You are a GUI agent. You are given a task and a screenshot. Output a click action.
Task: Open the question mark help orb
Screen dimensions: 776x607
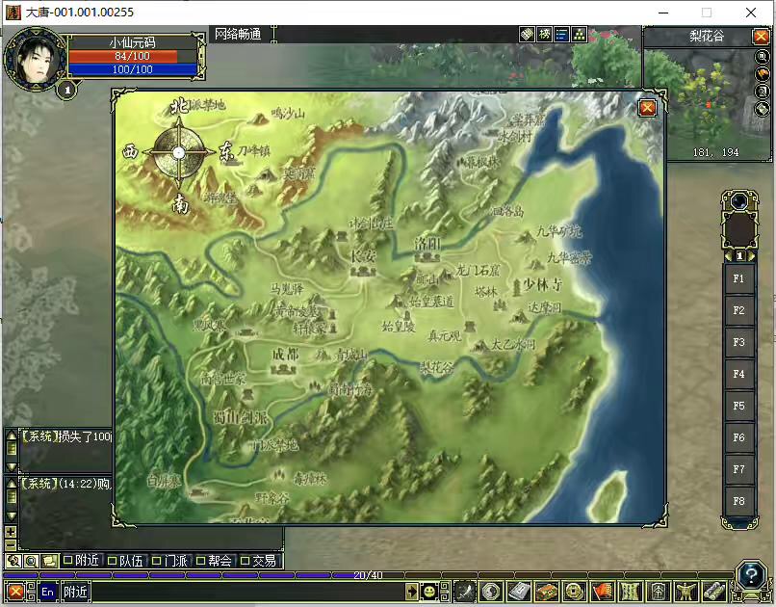tap(751, 575)
